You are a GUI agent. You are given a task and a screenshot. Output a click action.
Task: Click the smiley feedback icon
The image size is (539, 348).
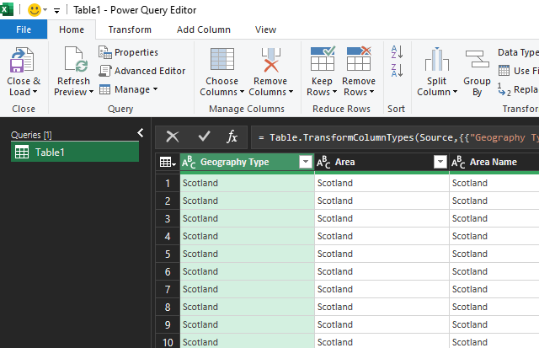point(34,10)
